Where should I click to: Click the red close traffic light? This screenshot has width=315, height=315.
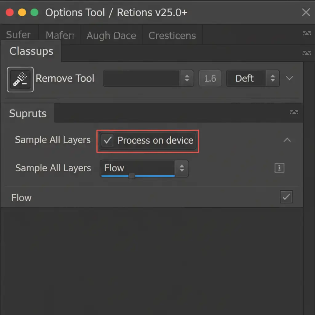10,13
